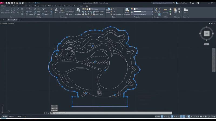Click the Scale tool
216x121 pixels.
37,14
